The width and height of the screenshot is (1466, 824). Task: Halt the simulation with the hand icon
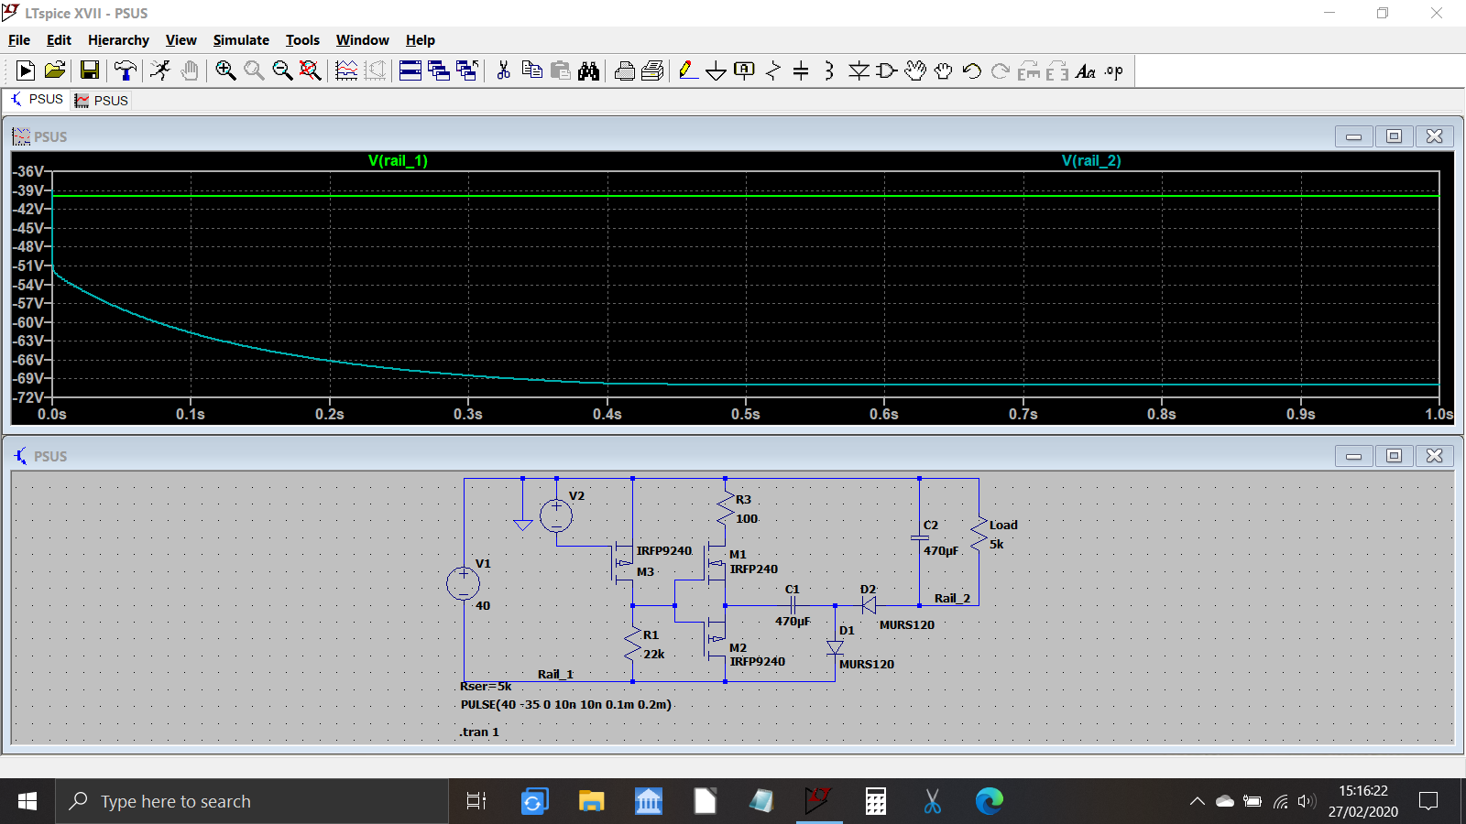coord(190,70)
